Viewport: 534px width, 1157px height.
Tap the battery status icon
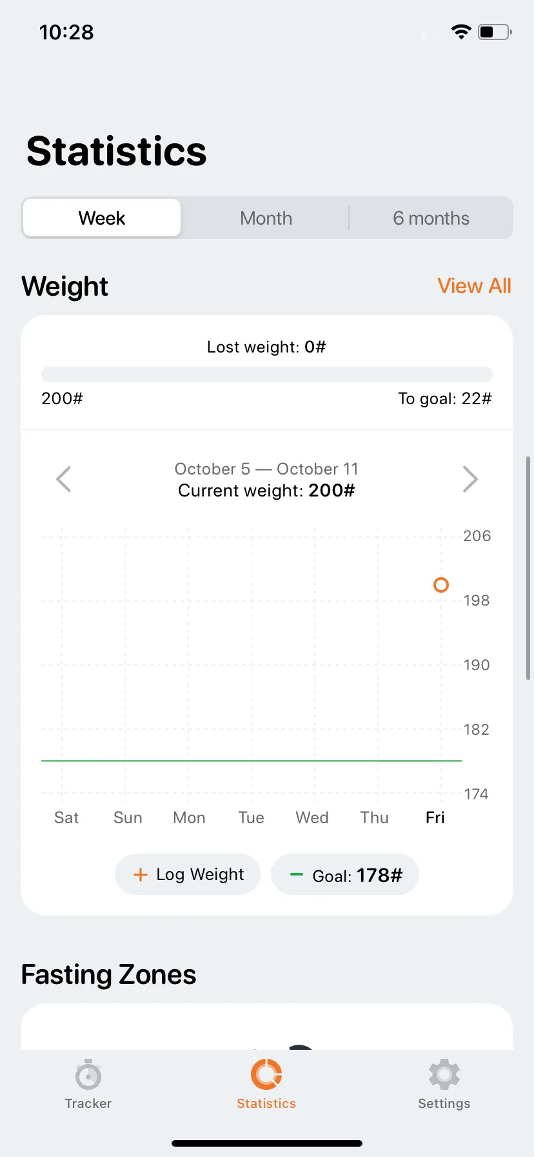(x=495, y=32)
